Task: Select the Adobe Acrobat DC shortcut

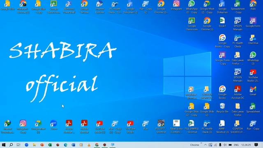Action: pos(238,92)
